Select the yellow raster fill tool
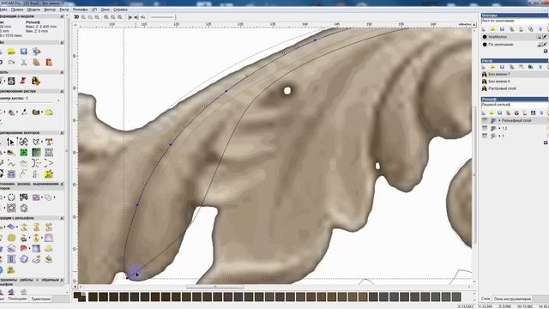Viewport: 549px width, 309px height. tap(49, 112)
